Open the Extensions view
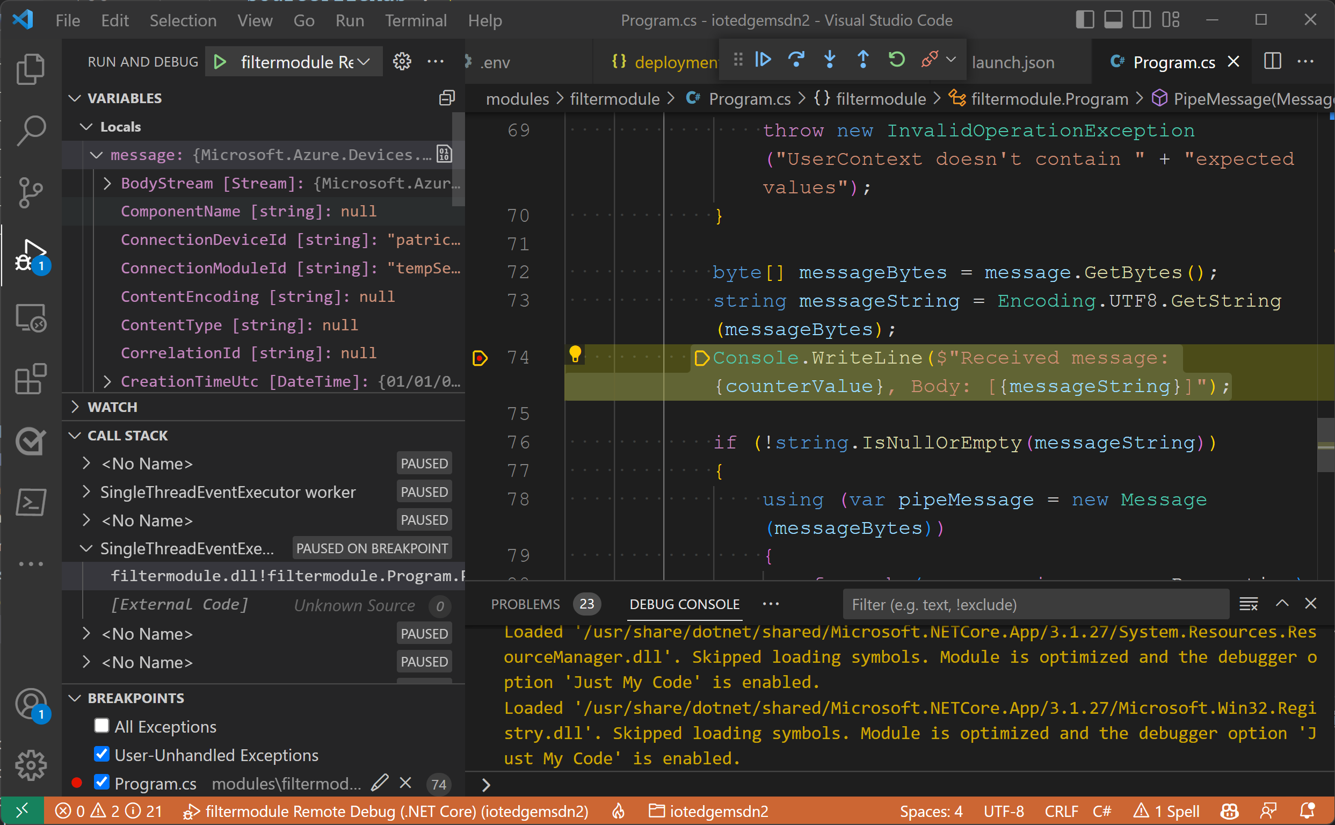Screen dimensions: 1335x825 (31, 379)
